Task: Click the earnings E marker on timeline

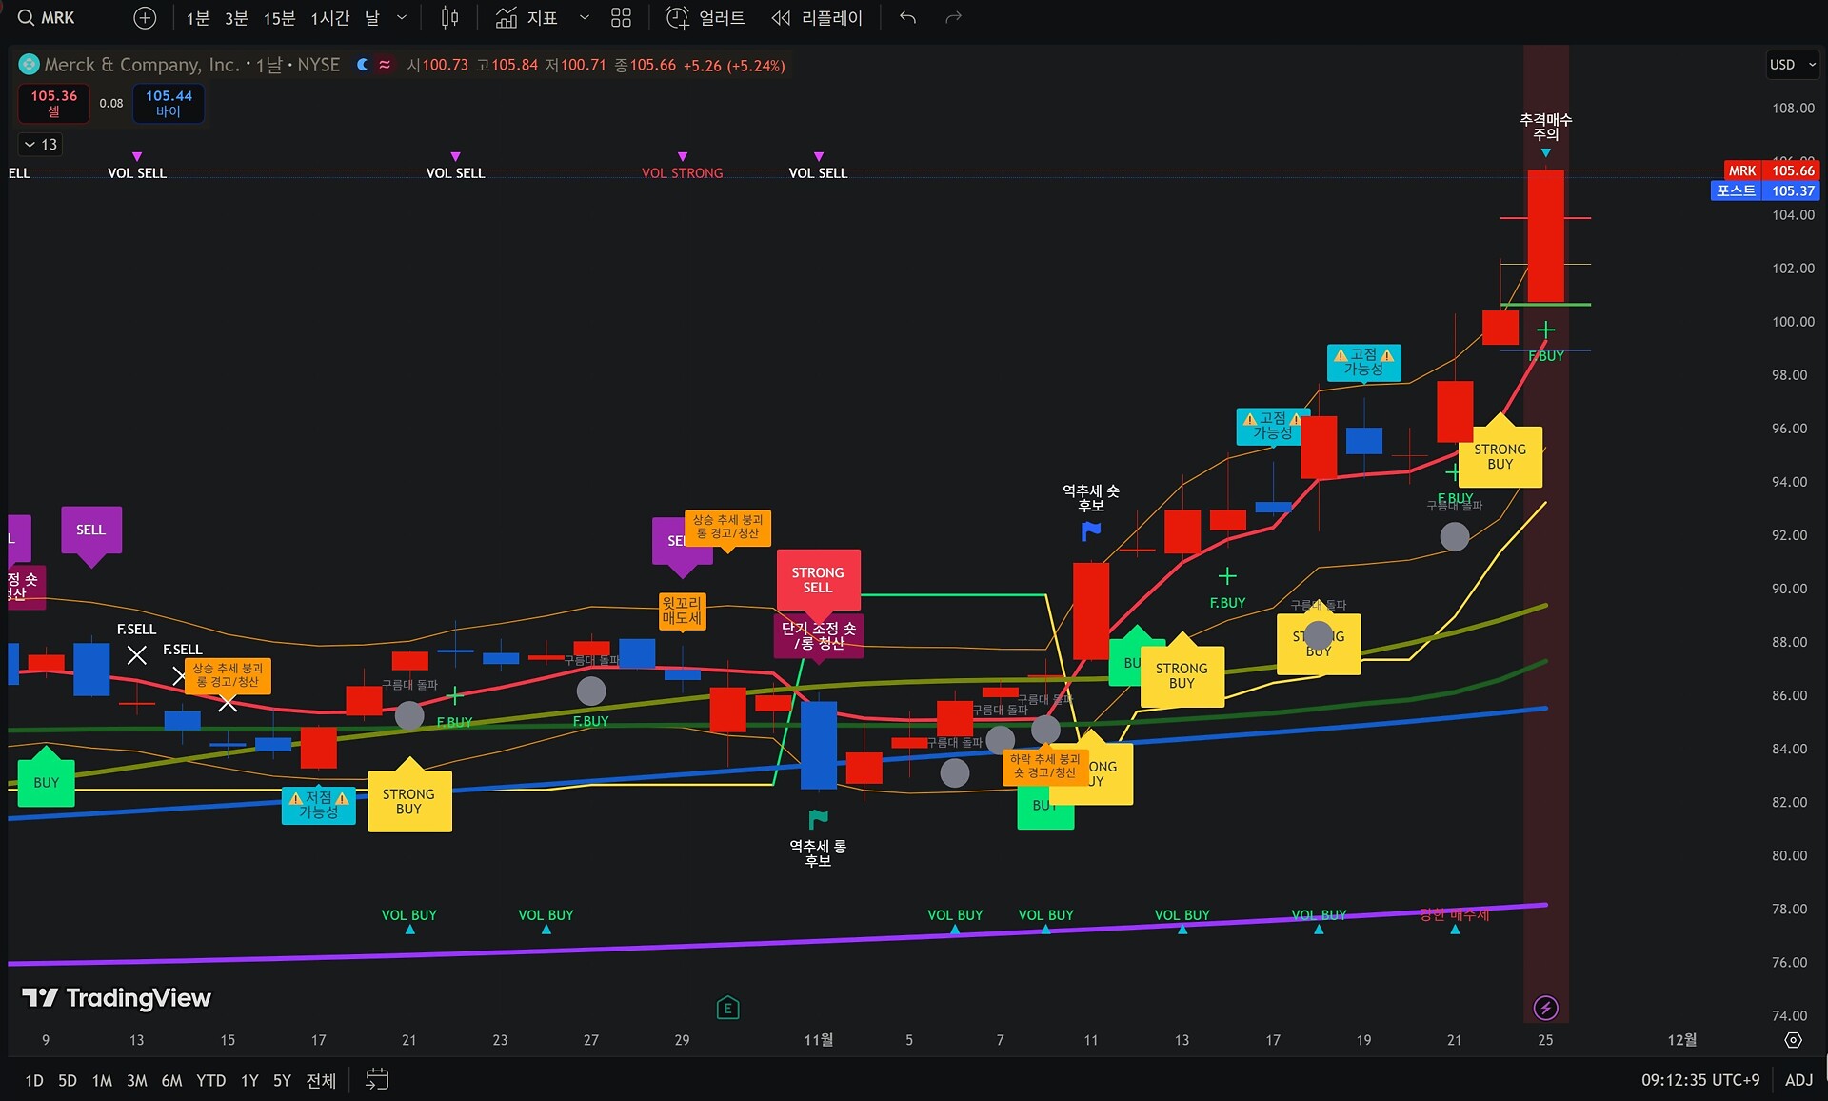Action: [x=727, y=1008]
